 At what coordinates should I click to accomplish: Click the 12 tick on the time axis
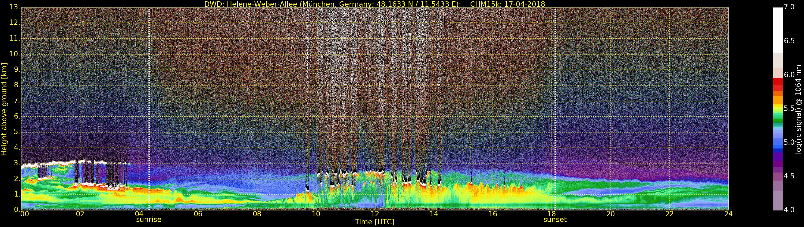[x=375, y=214]
